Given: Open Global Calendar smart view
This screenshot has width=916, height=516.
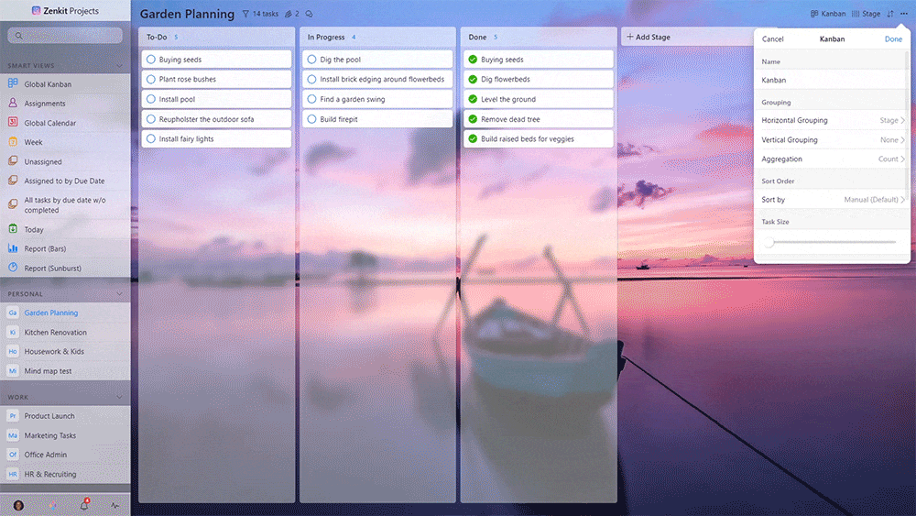Looking at the screenshot, I should (49, 123).
